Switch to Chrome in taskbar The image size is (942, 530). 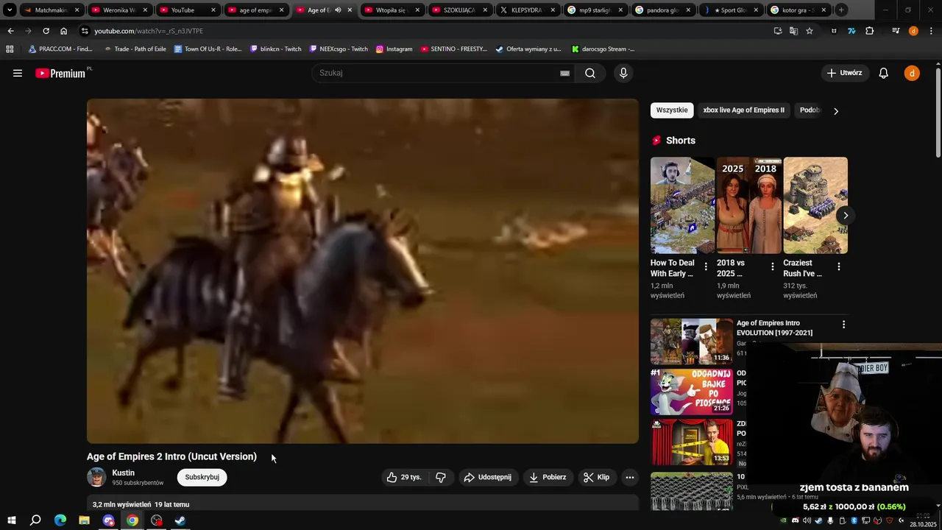coord(132,520)
